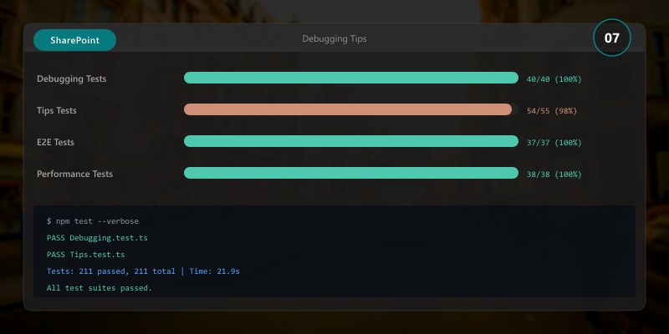Click the Tests: 211 passed summary line

[143, 271]
